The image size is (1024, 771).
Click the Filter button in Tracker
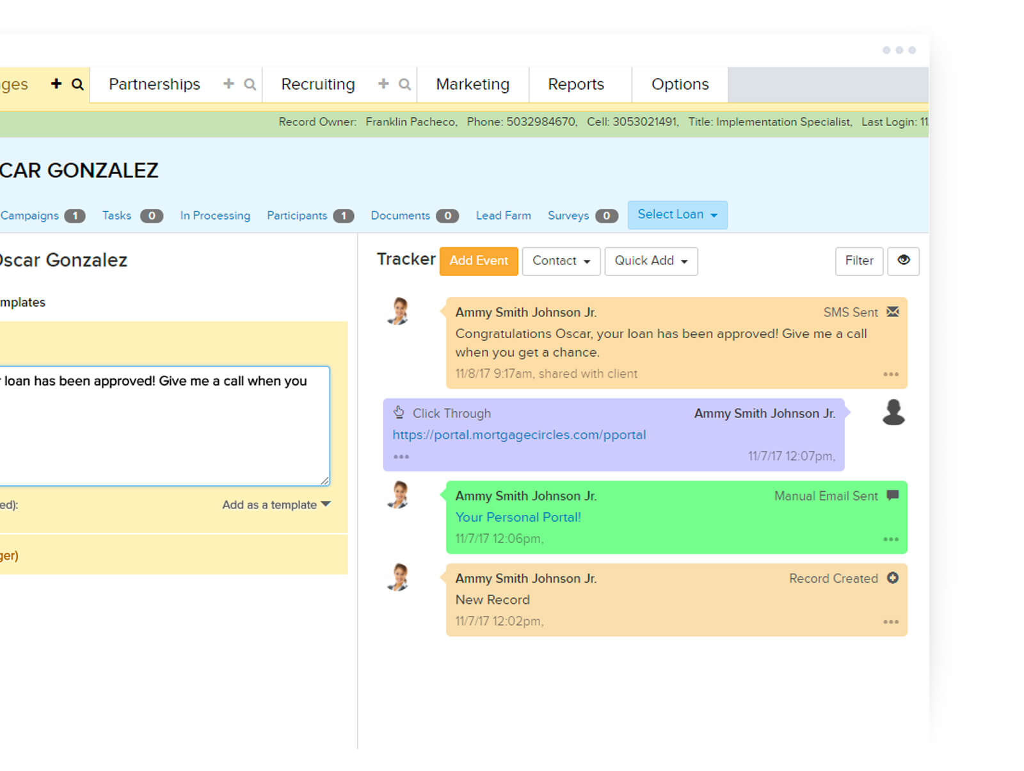click(x=859, y=261)
